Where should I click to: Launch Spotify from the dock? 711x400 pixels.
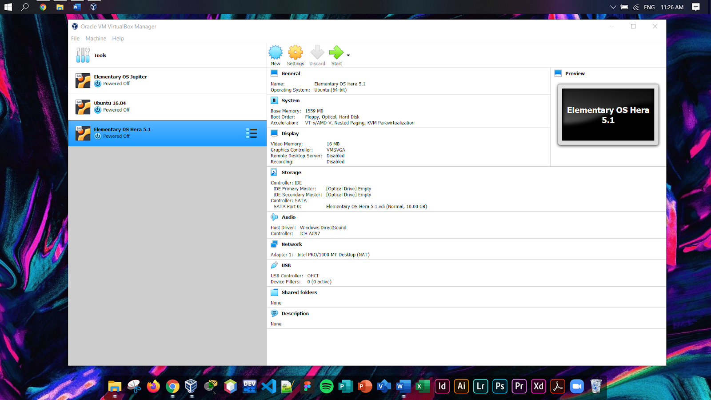coord(327,386)
